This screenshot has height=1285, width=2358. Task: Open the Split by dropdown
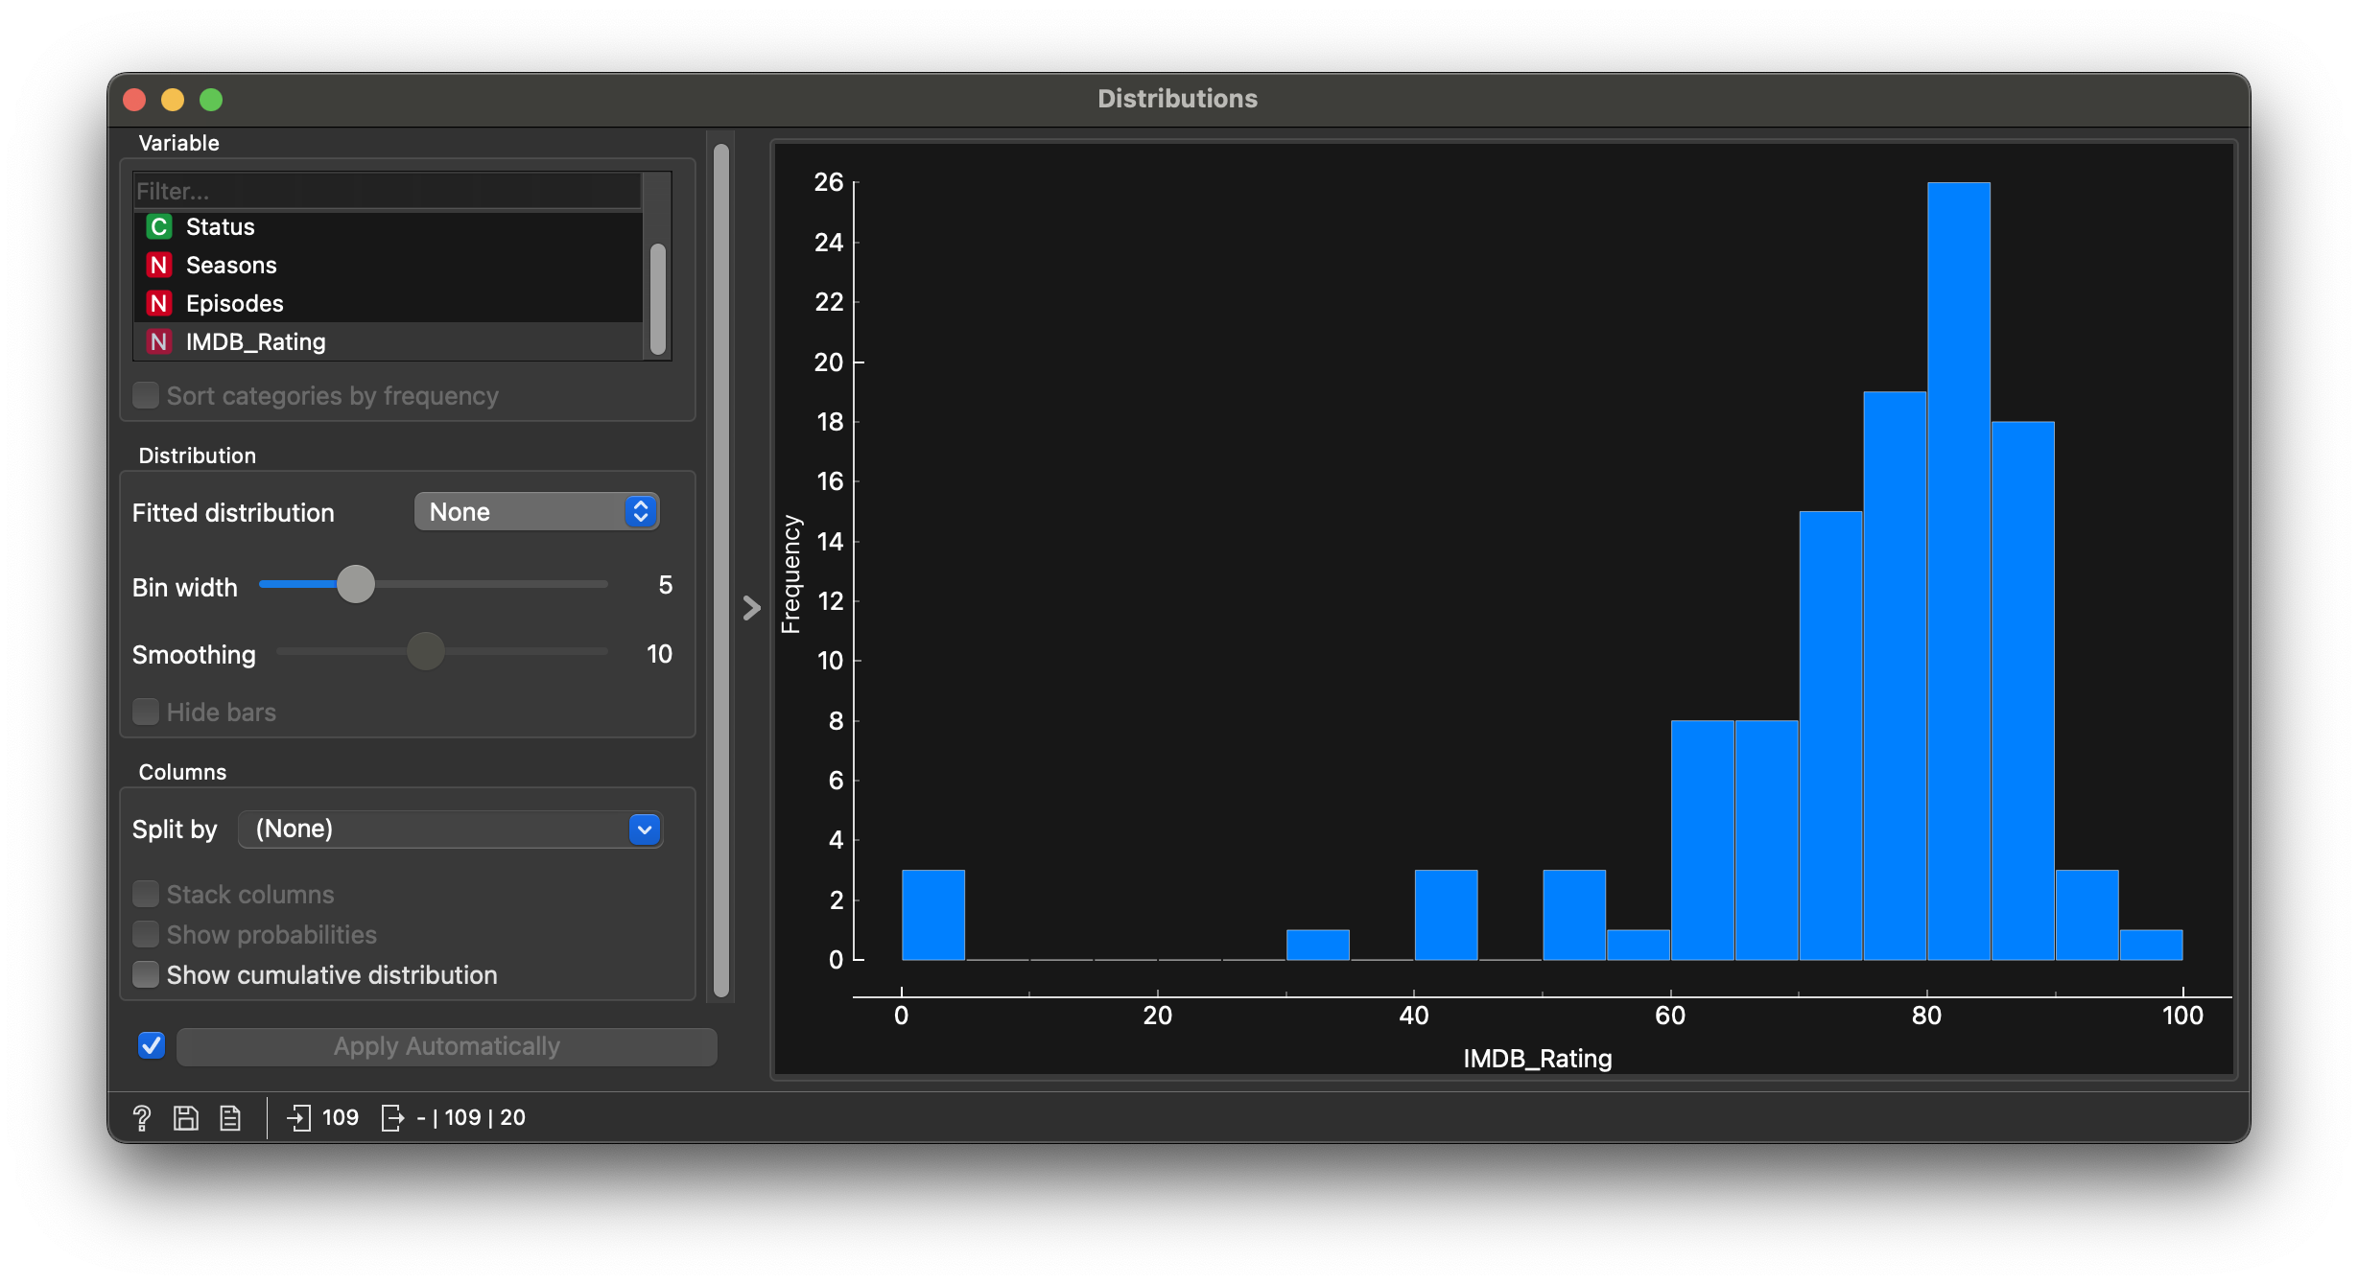pos(450,829)
